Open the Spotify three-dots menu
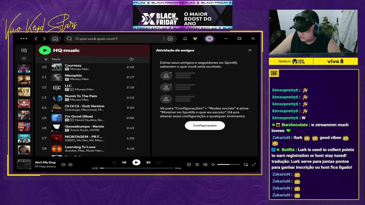 [x=24, y=39]
